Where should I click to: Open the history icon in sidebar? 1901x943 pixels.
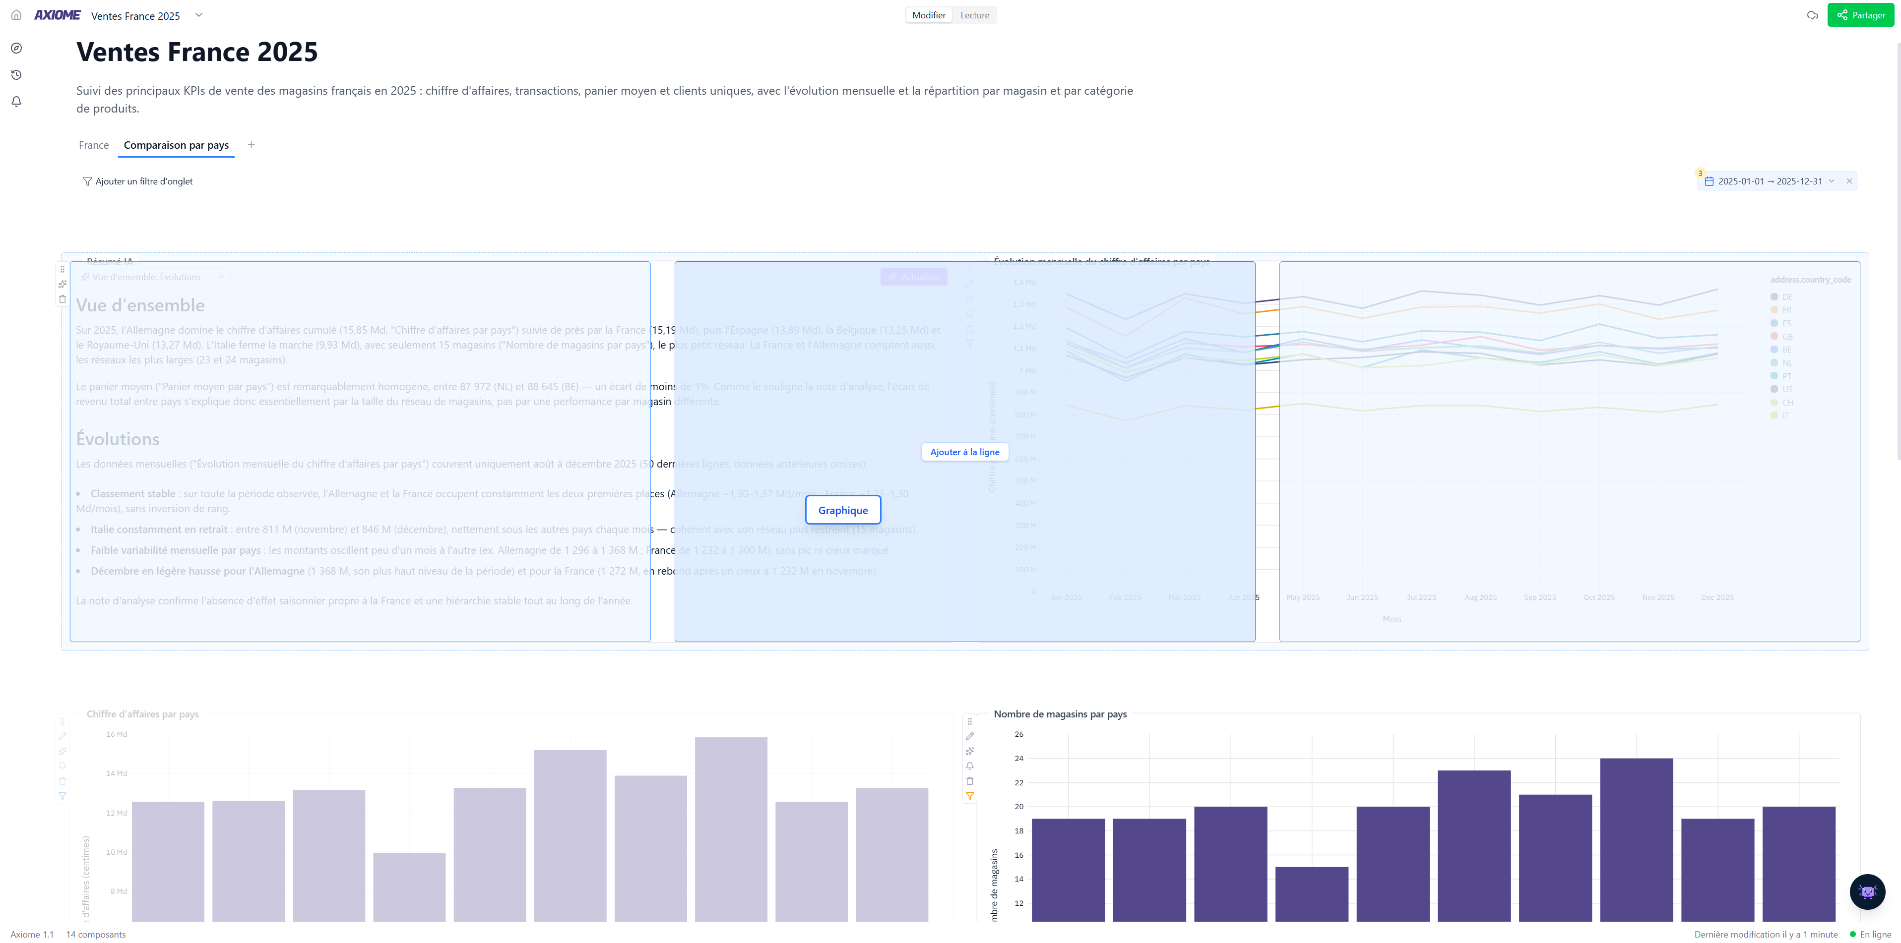(16, 75)
